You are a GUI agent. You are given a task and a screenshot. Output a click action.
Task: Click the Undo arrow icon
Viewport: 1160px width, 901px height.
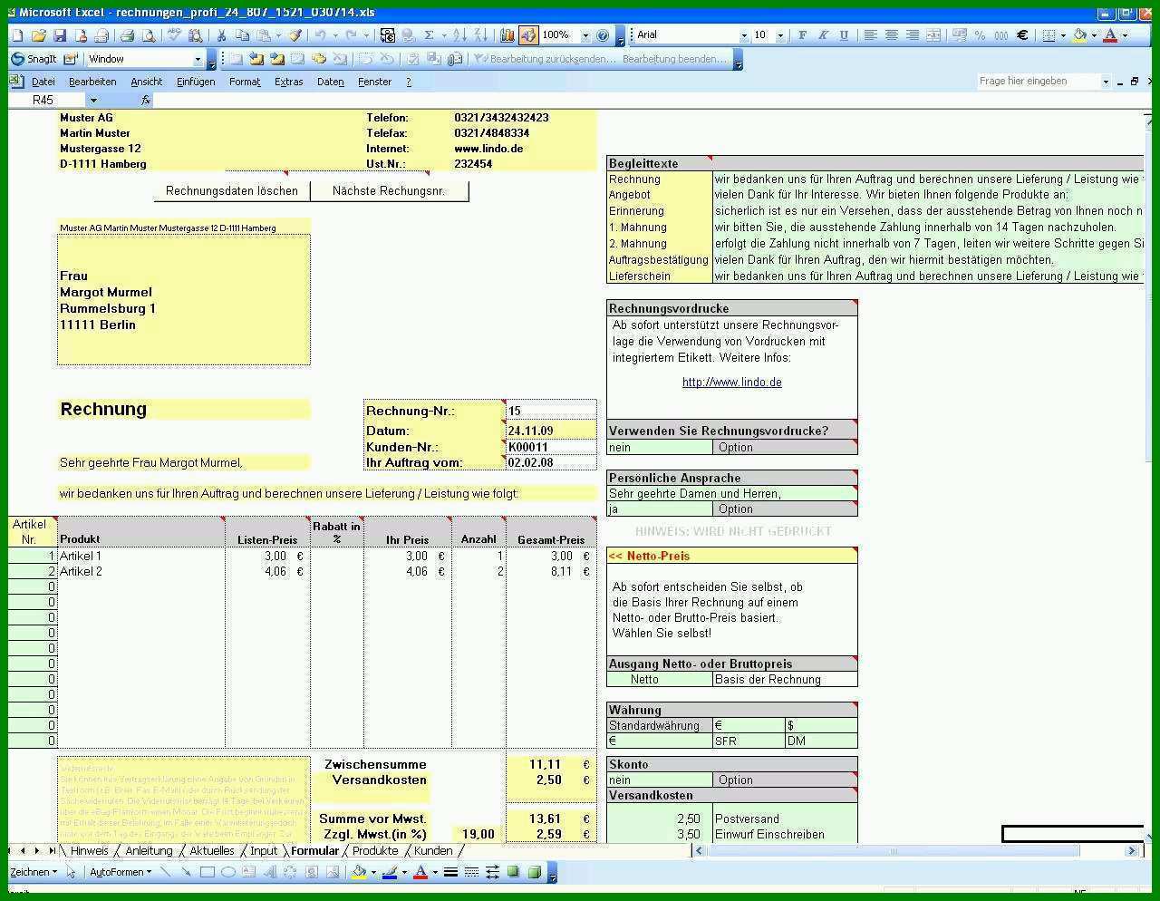point(320,35)
